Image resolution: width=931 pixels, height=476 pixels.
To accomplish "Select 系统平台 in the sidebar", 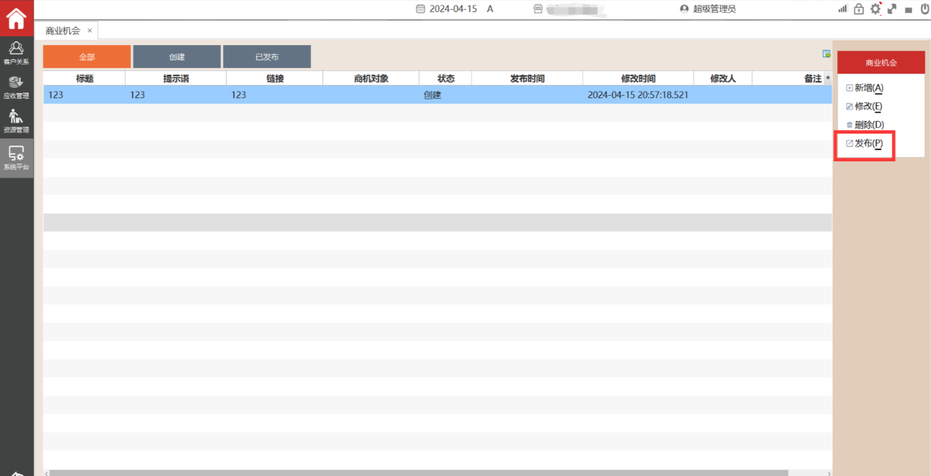I will click(x=16, y=158).
